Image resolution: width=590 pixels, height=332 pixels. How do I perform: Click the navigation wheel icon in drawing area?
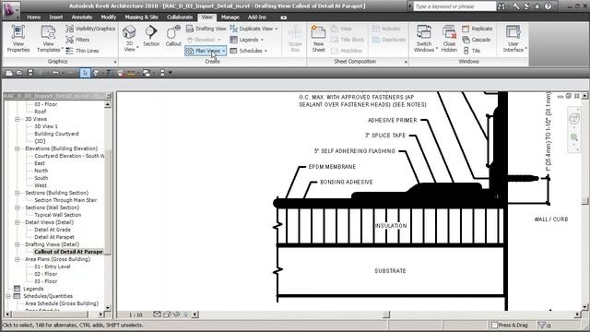click(574, 119)
